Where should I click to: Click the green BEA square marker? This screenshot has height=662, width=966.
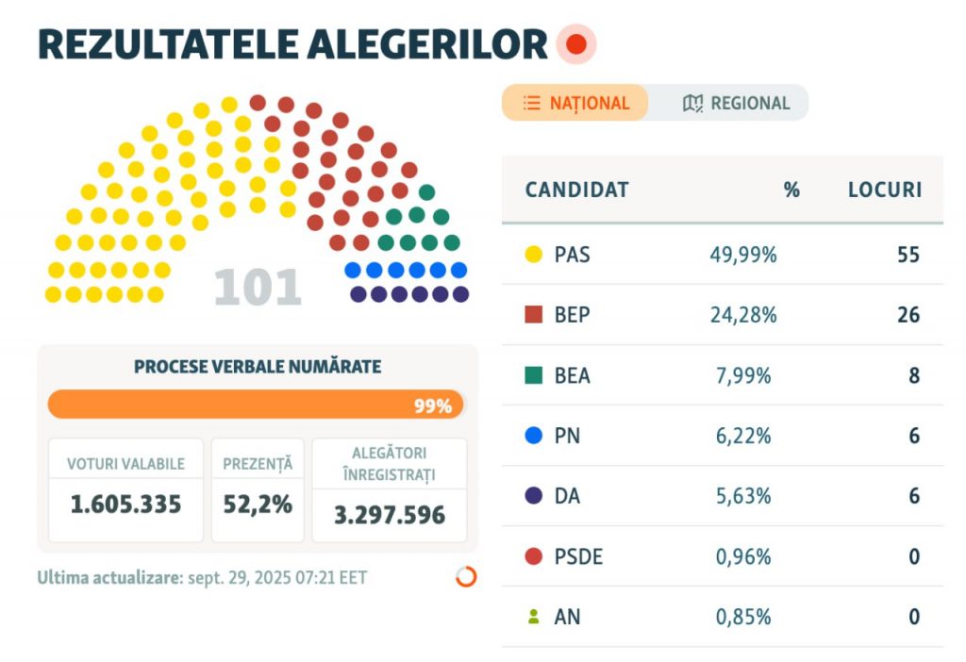pos(533,375)
